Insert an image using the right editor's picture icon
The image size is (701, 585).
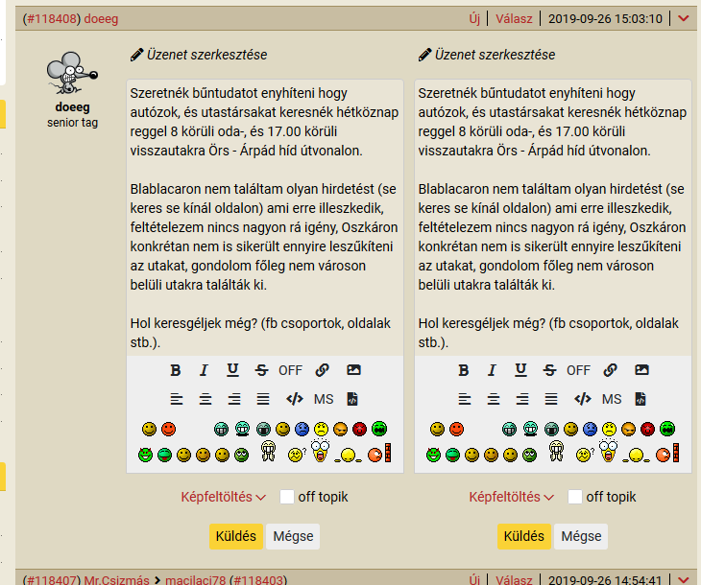click(x=641, y=370)
